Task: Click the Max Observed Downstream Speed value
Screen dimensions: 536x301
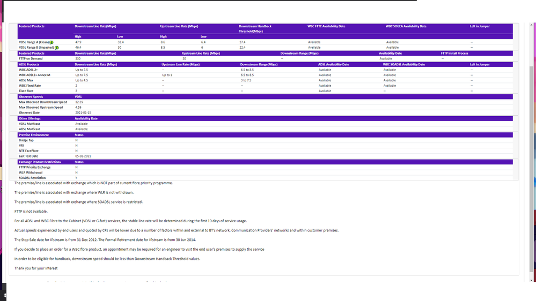Action: 79,102
